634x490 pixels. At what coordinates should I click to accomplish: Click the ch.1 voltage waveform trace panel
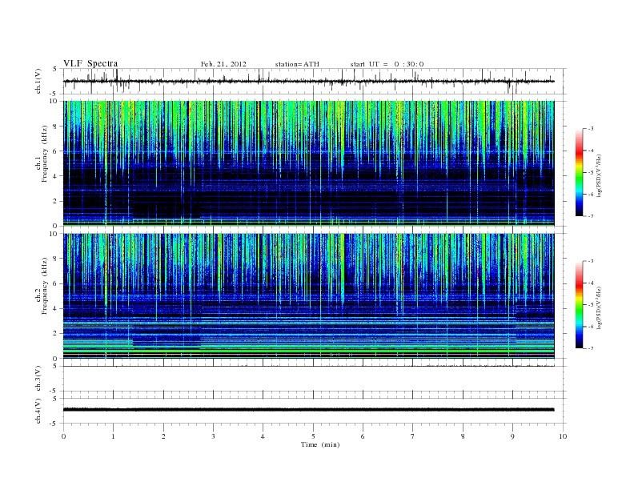click(314, 81)
